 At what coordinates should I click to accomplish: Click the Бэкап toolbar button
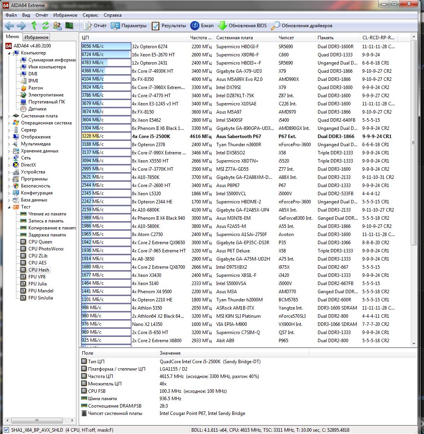(202, 26)
